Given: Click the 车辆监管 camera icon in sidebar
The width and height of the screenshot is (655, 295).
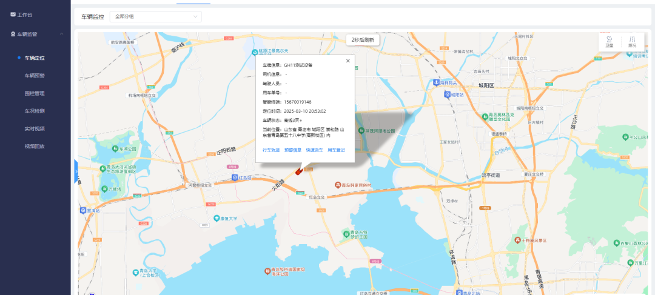Looking at the screenshot, I should (13, 34).
